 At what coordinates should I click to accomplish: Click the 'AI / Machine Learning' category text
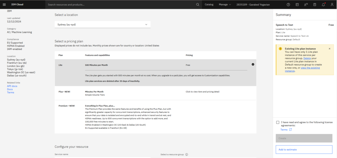pyautogui.click(x=19, y=32)
